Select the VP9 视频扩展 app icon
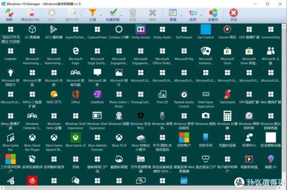 click(x=249, y=94)
